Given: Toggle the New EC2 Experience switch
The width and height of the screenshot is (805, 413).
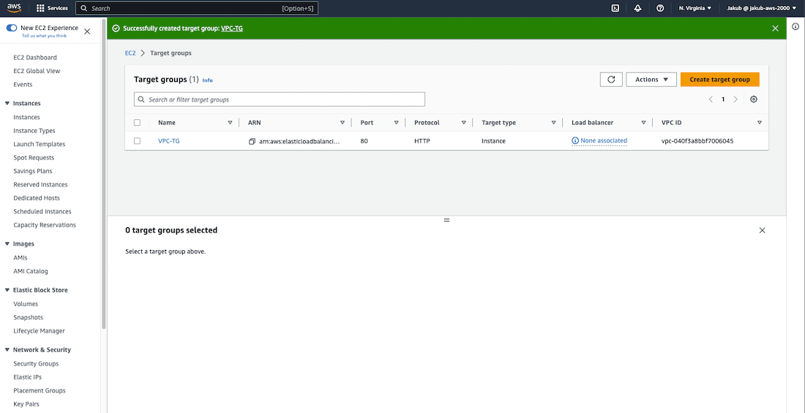Looking at the screenshot, I should (x=12, y=28).
